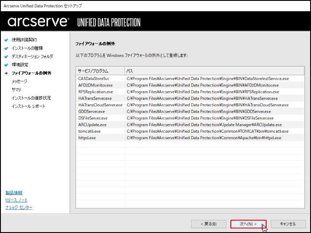Viewport: 311px width, 233px height.
Task: Select the サマリ step
Action: coord(16,89)
